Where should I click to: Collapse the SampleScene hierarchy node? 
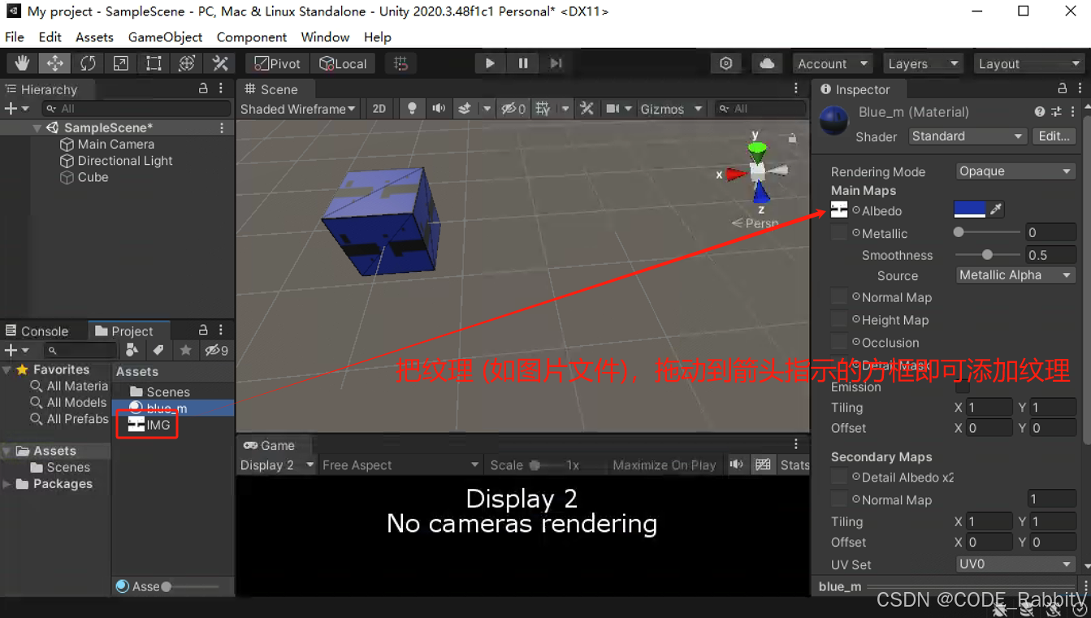coord(37,127)
